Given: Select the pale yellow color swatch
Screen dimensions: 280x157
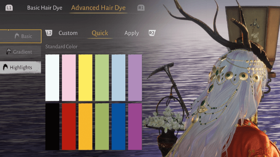Looking at the screenshot, I should (x=85, y=78).
